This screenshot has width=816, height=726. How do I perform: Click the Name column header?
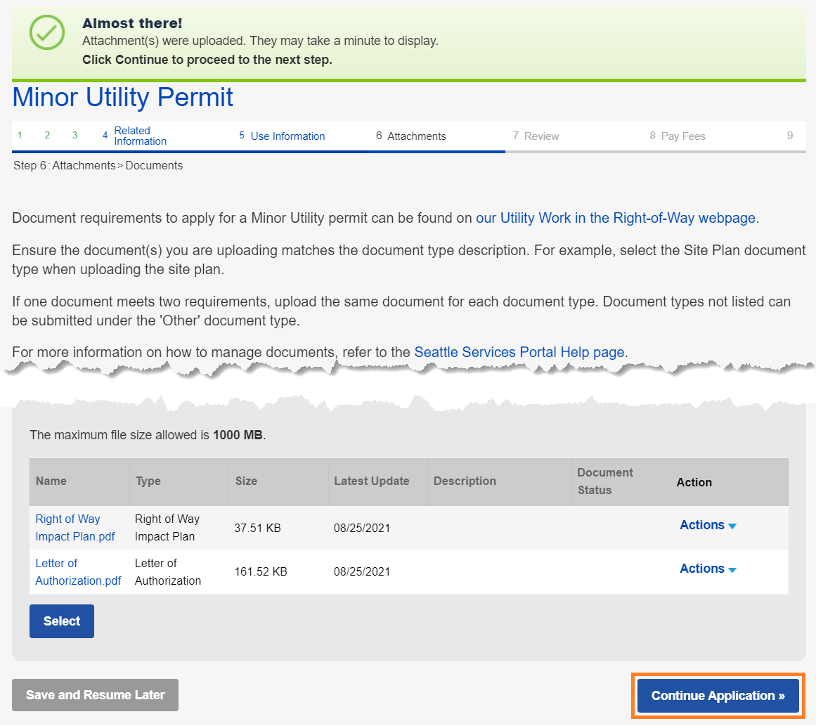click(51, 481)
